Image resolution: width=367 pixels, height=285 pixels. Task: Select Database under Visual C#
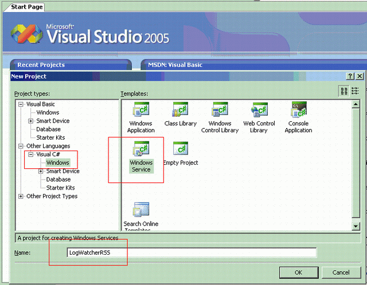[x=57, y=180]
